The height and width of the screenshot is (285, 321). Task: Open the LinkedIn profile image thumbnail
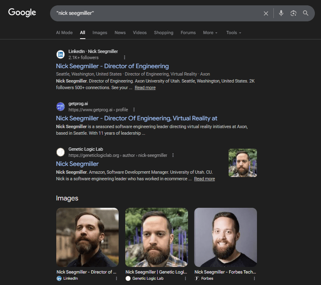click(x=87, y=237)
